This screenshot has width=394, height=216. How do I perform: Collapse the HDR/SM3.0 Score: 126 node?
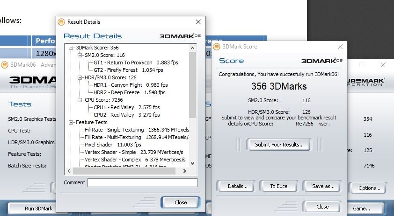80,77
